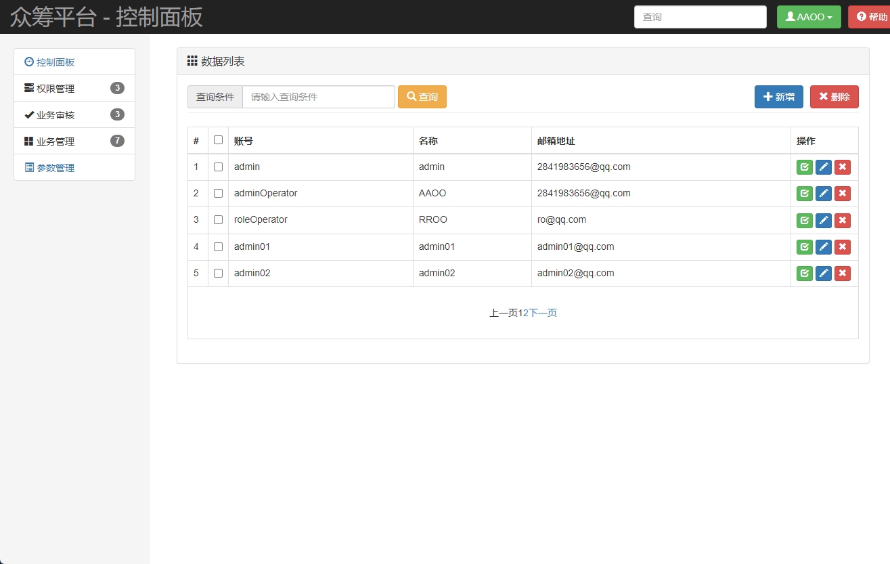Delete the adminOperator row using red X
This screenshot has height=564, width=890.
click(x=843, y=194)
